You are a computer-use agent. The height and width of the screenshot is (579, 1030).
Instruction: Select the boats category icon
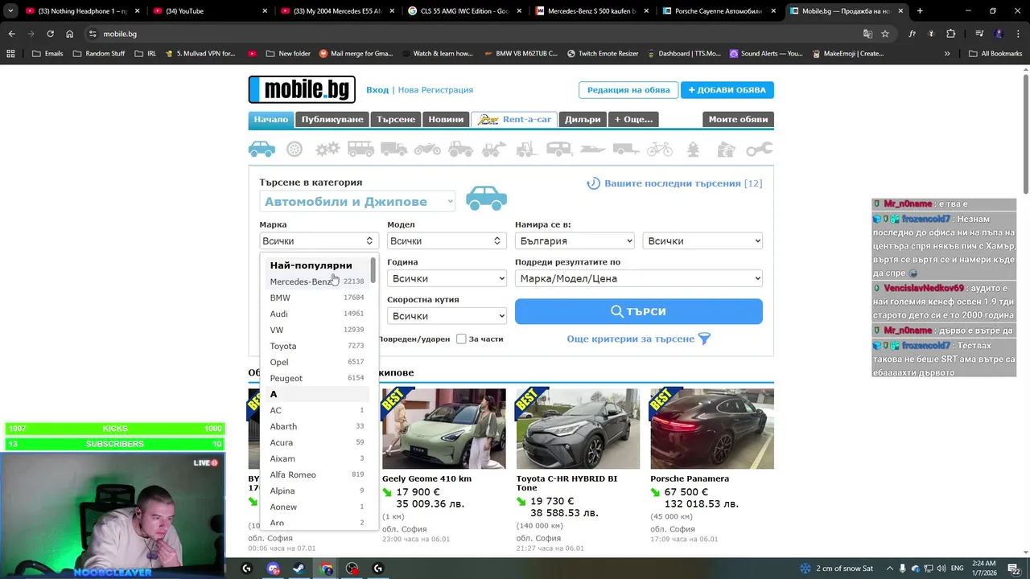pos(592,149)
